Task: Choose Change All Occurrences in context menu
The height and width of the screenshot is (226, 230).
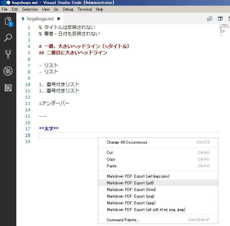Action: (x=158, y=142)
